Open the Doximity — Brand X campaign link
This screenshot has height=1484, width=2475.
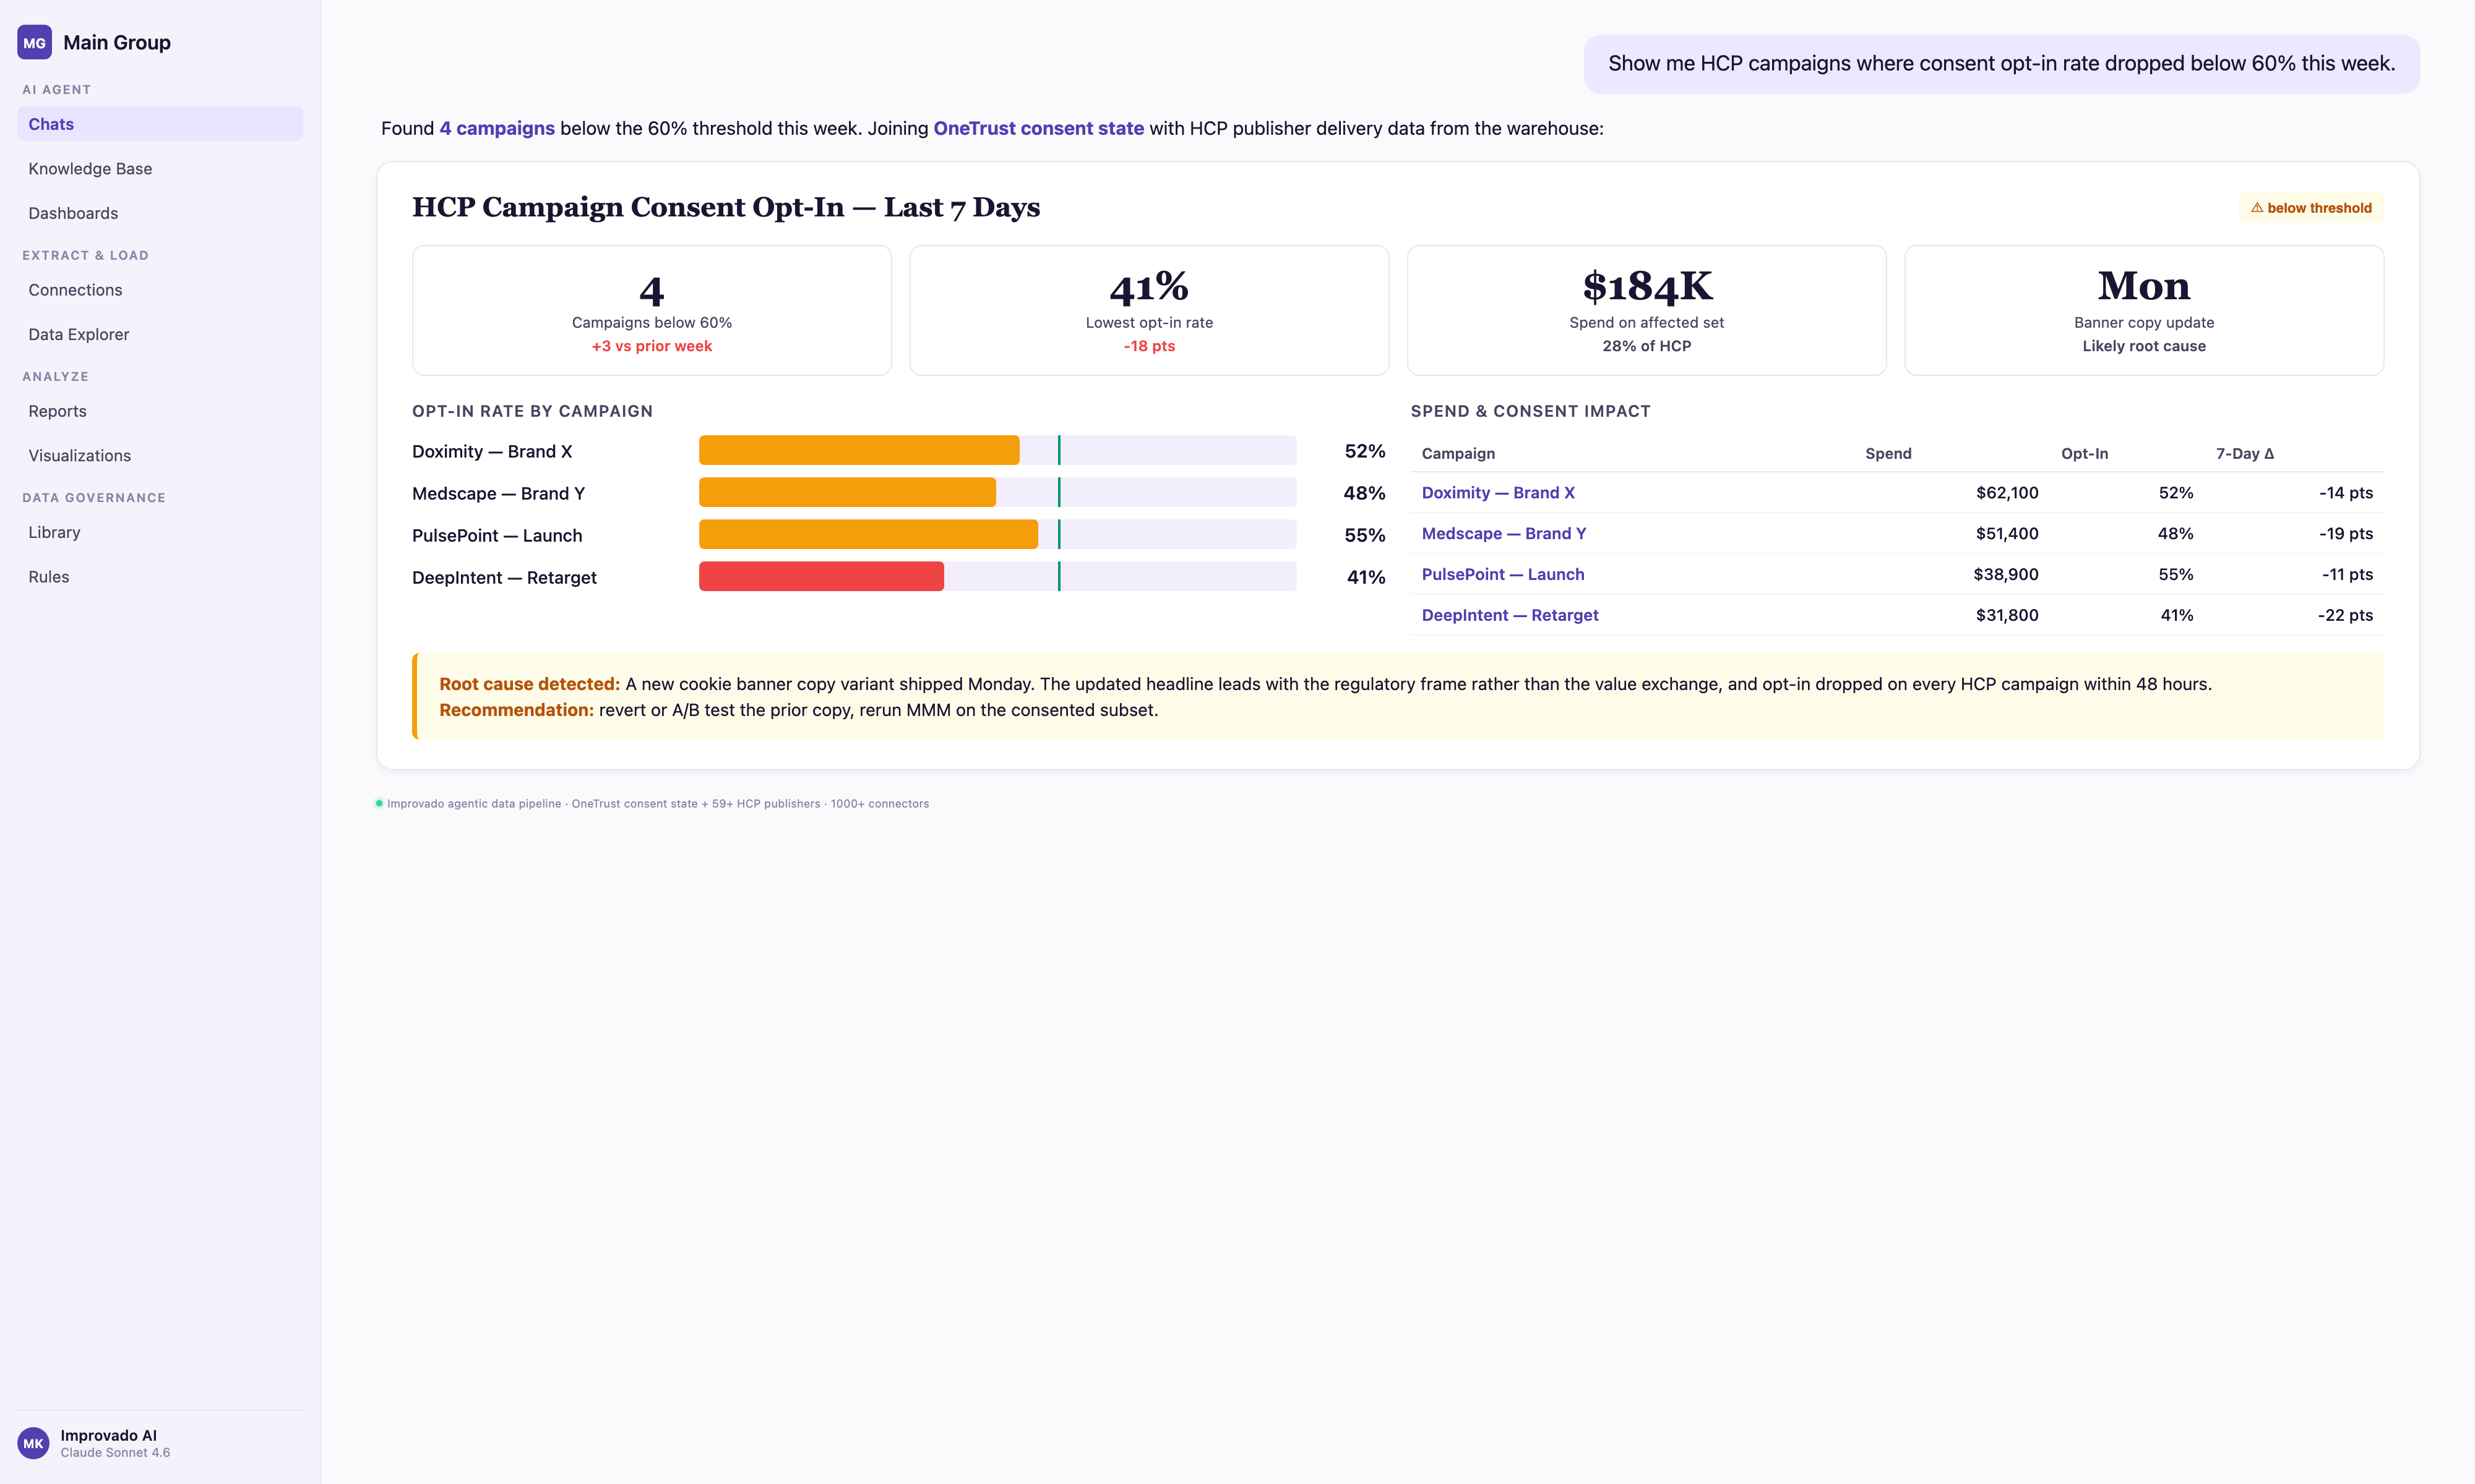tap(1497, 492)
